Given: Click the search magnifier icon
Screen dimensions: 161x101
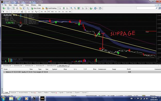Looking at the screenshot, I should (x=157, y=8).
